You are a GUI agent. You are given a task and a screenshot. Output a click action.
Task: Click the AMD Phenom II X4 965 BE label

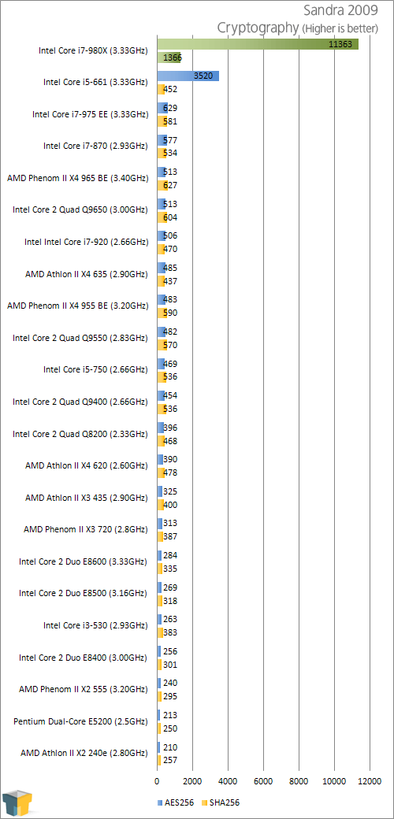tap(78, 178)
